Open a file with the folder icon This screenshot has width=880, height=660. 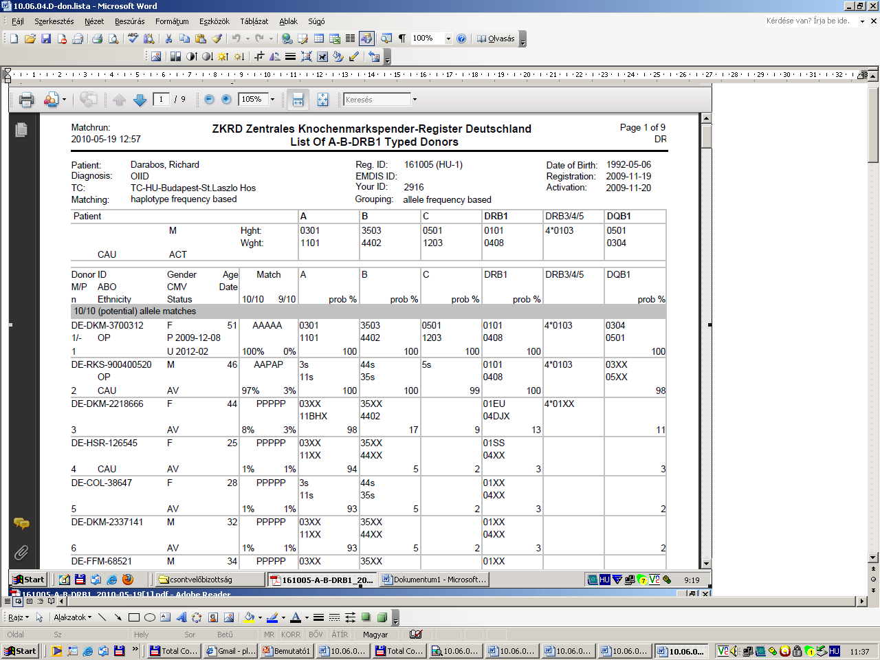point(30,38)
